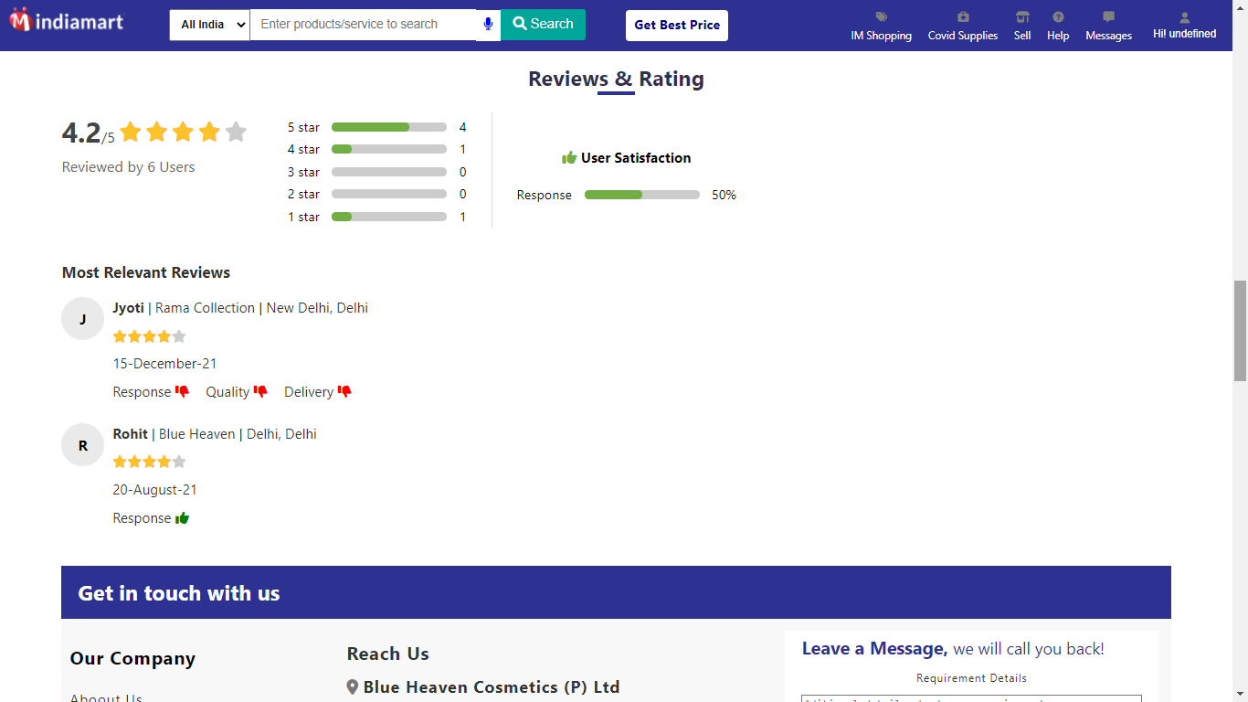
Task: Click thumbs-up icon on Rohit's Response
Action: (x=183, y=518)
